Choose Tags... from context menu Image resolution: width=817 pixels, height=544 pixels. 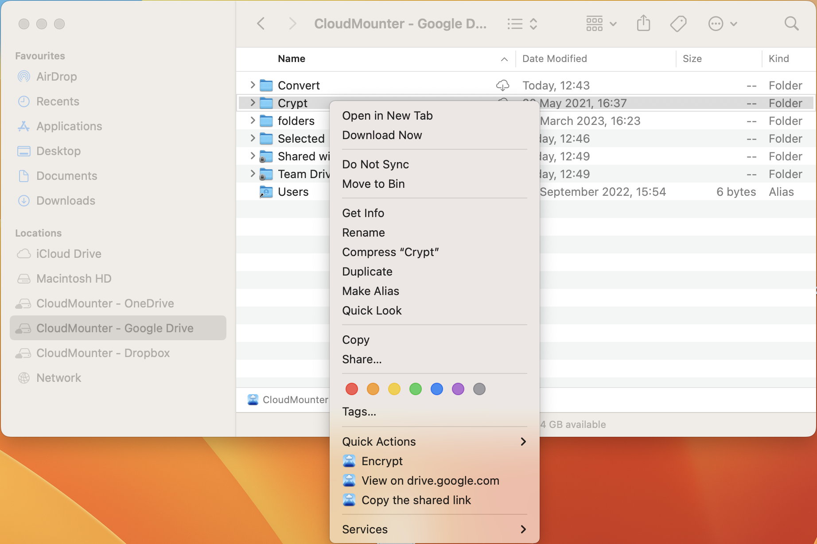[434, 412]
